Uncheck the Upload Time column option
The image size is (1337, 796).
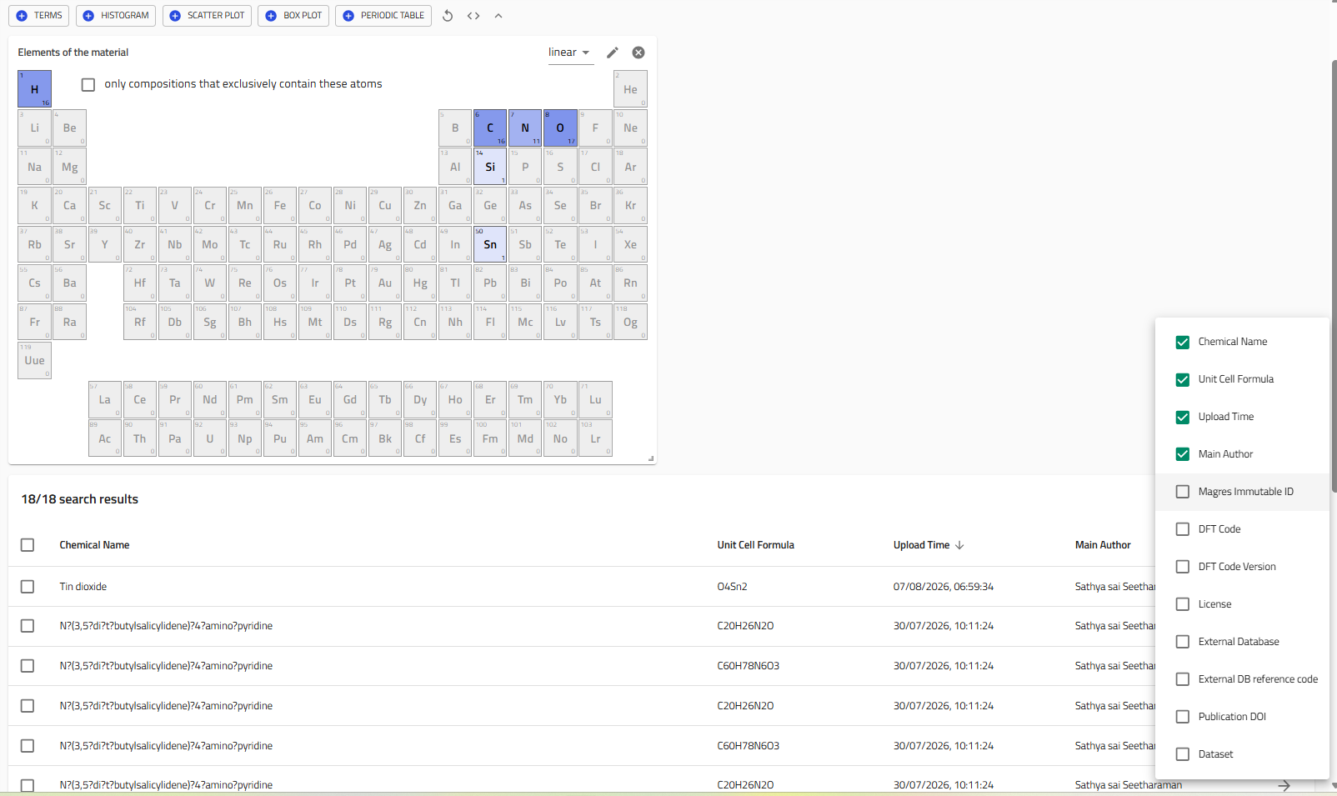(x=1183, y=417)
